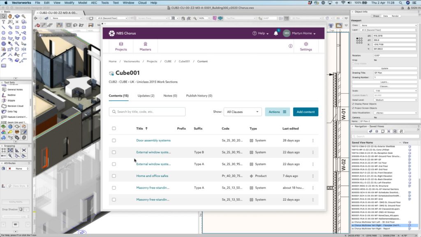This screenshot has width=421, height=237.
Task: Open the Data Visualization dropdown
Action: 395,113
